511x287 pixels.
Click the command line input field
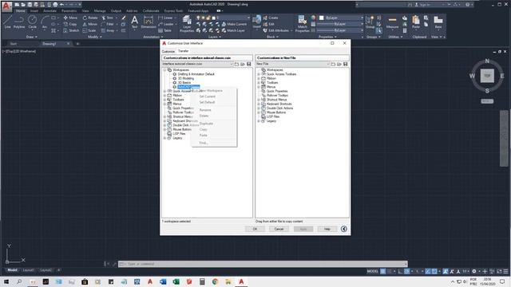263,264
